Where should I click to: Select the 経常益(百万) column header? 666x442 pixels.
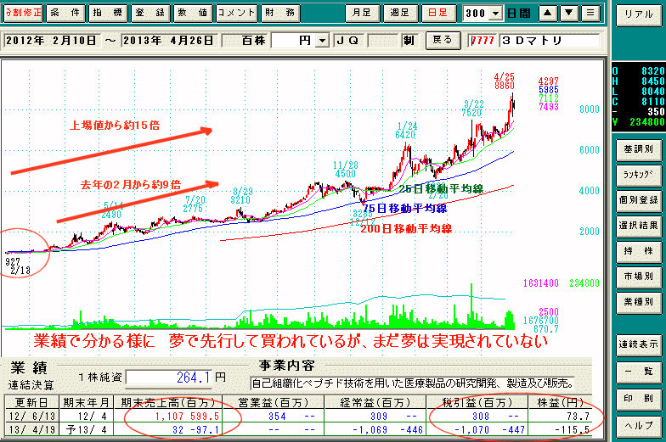pos(375,402)
